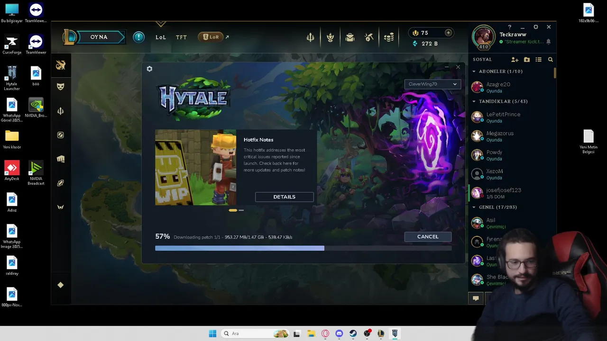Open the Windows Start menu
The width and height of the screenshot is (607, 341).
coord(212,333)
